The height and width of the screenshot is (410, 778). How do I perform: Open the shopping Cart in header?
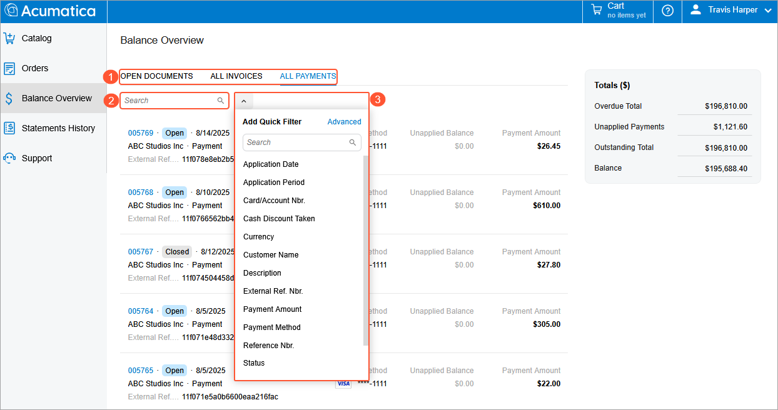pyautogui.click(x=618, y=11)
